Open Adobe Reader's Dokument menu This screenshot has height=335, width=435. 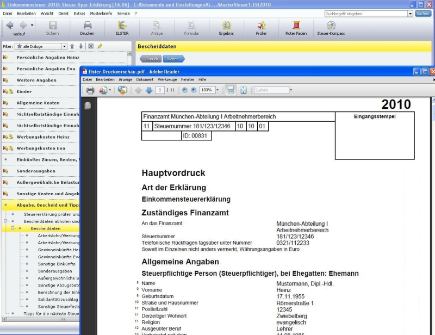coord(145,79)
